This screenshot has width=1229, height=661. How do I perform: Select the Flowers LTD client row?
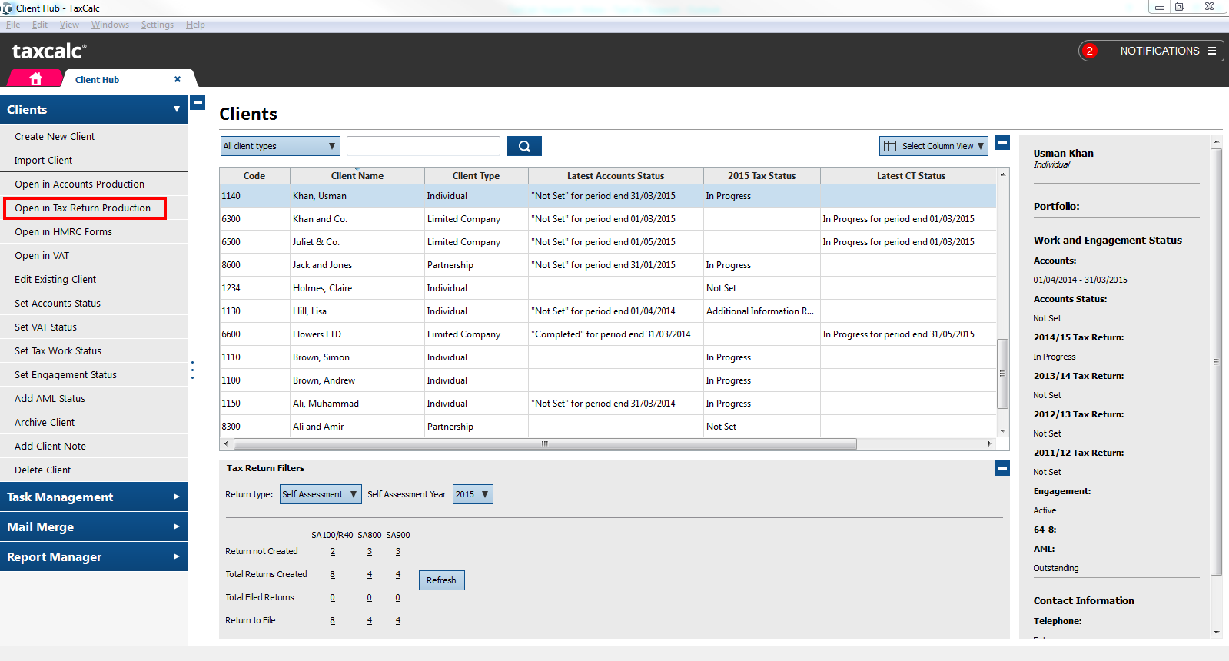click(317, 334)
